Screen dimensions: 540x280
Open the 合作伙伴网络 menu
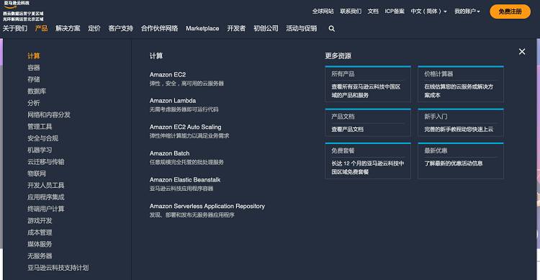point(159,28)
